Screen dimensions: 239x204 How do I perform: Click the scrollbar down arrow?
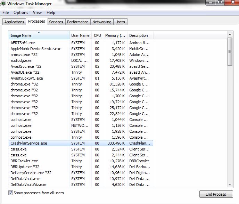point(230,185)
